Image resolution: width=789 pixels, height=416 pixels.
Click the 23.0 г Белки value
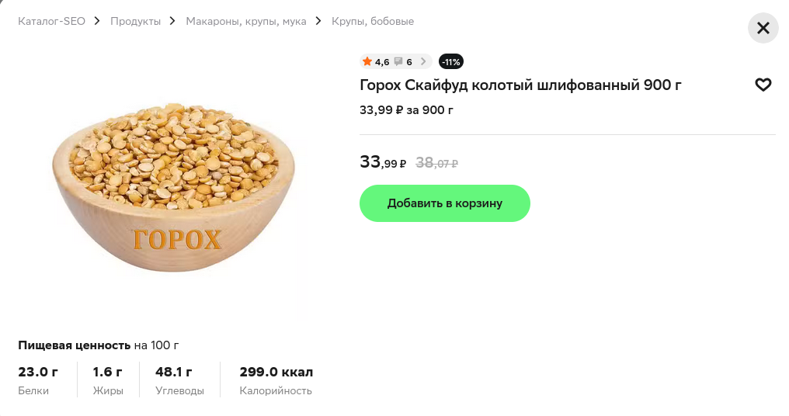[38, 373]
